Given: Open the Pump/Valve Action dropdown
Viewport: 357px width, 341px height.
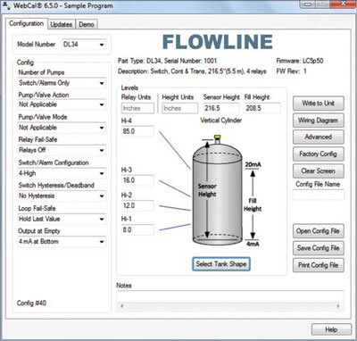Looking at the screenshot, I should tap(62, 104).
